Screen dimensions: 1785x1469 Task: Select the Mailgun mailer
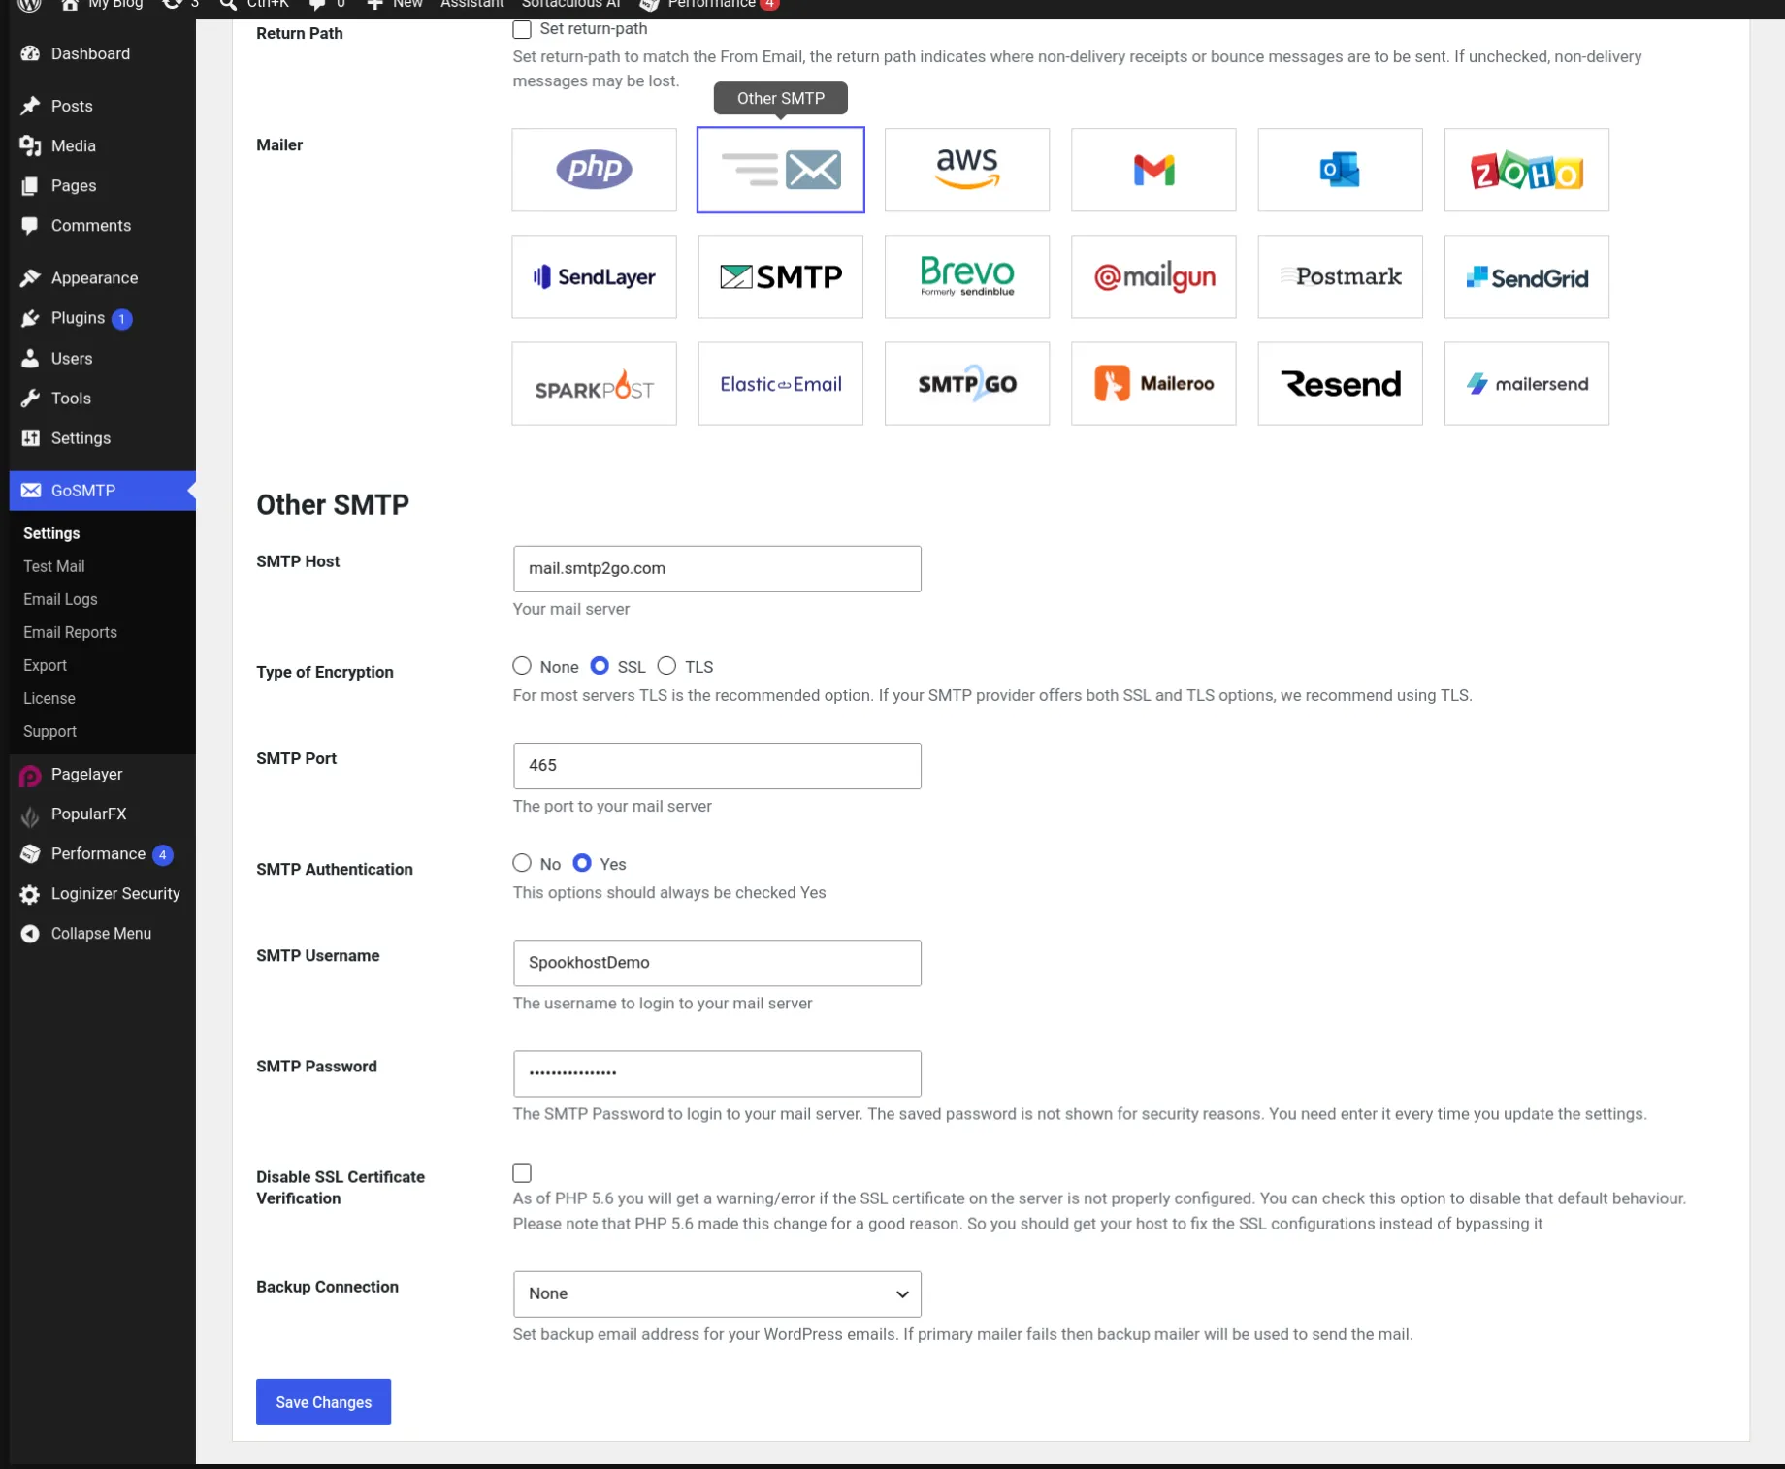point(1153,276)
